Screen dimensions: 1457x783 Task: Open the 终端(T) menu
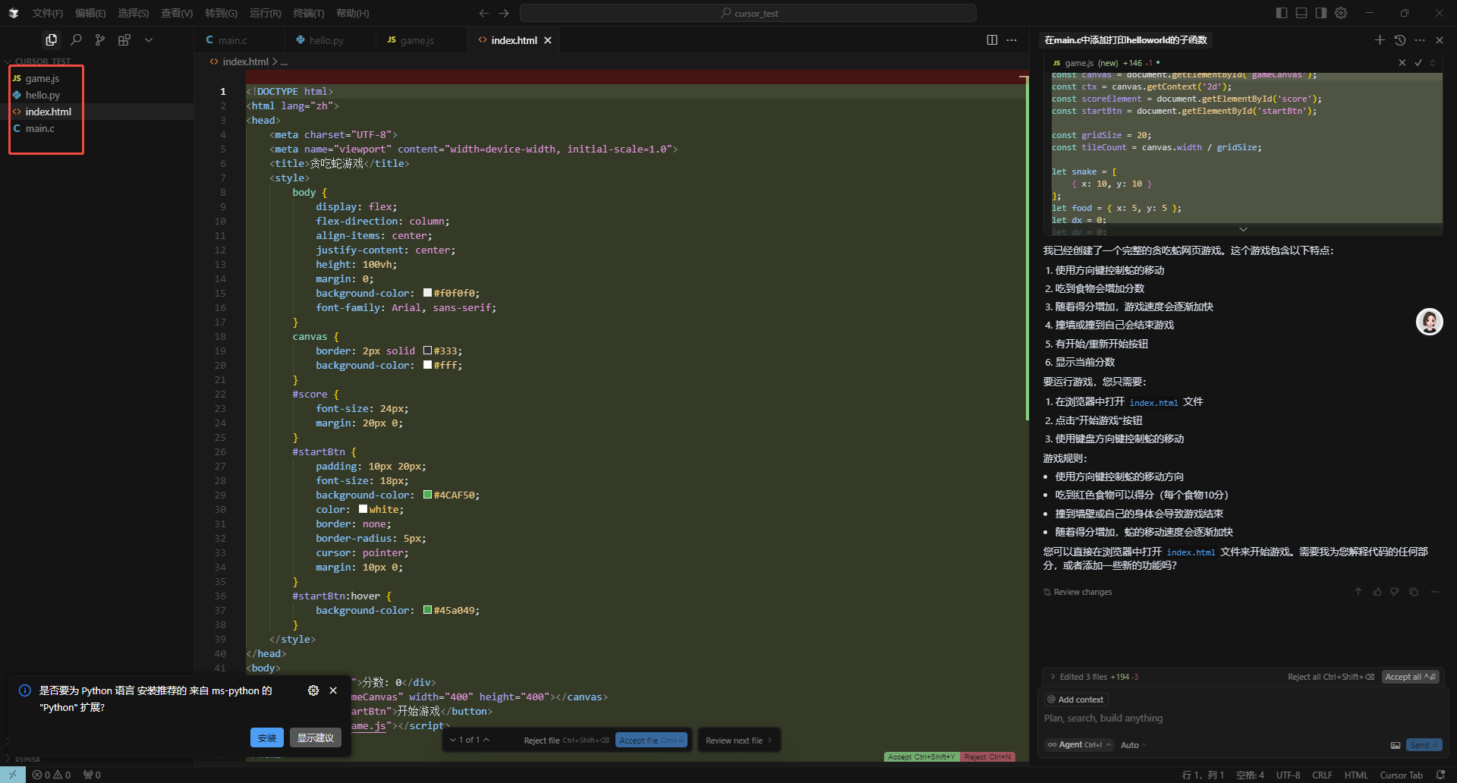308,13
